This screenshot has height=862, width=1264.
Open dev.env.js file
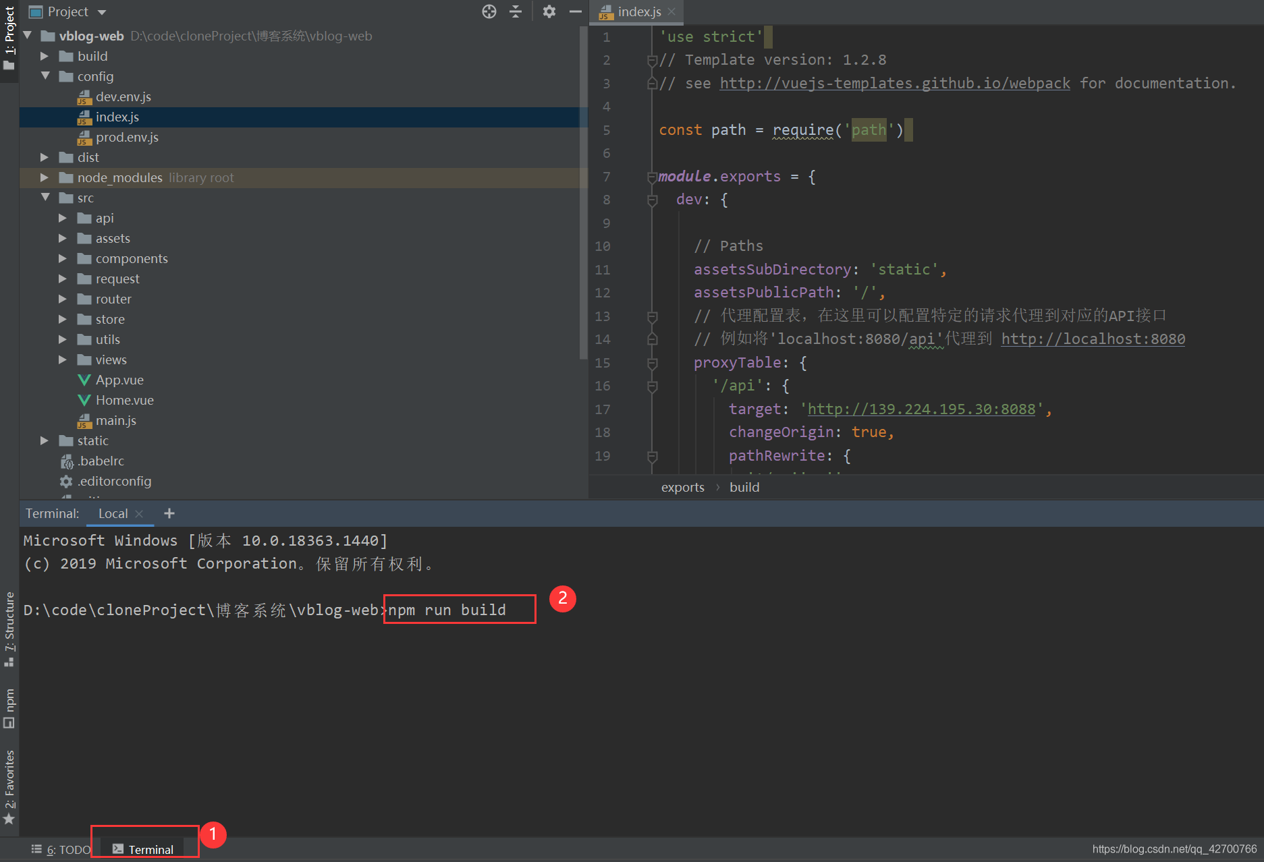[123, 96]
